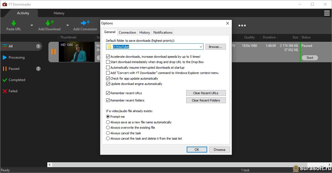Switch to the History tab in main window
This screenshot has width=332, height=173.
(59, 13)
